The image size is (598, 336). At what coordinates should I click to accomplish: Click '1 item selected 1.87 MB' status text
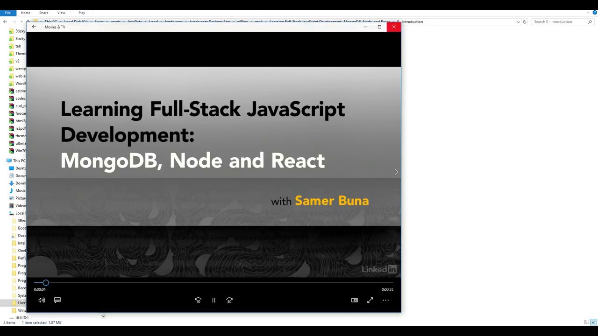42,322
